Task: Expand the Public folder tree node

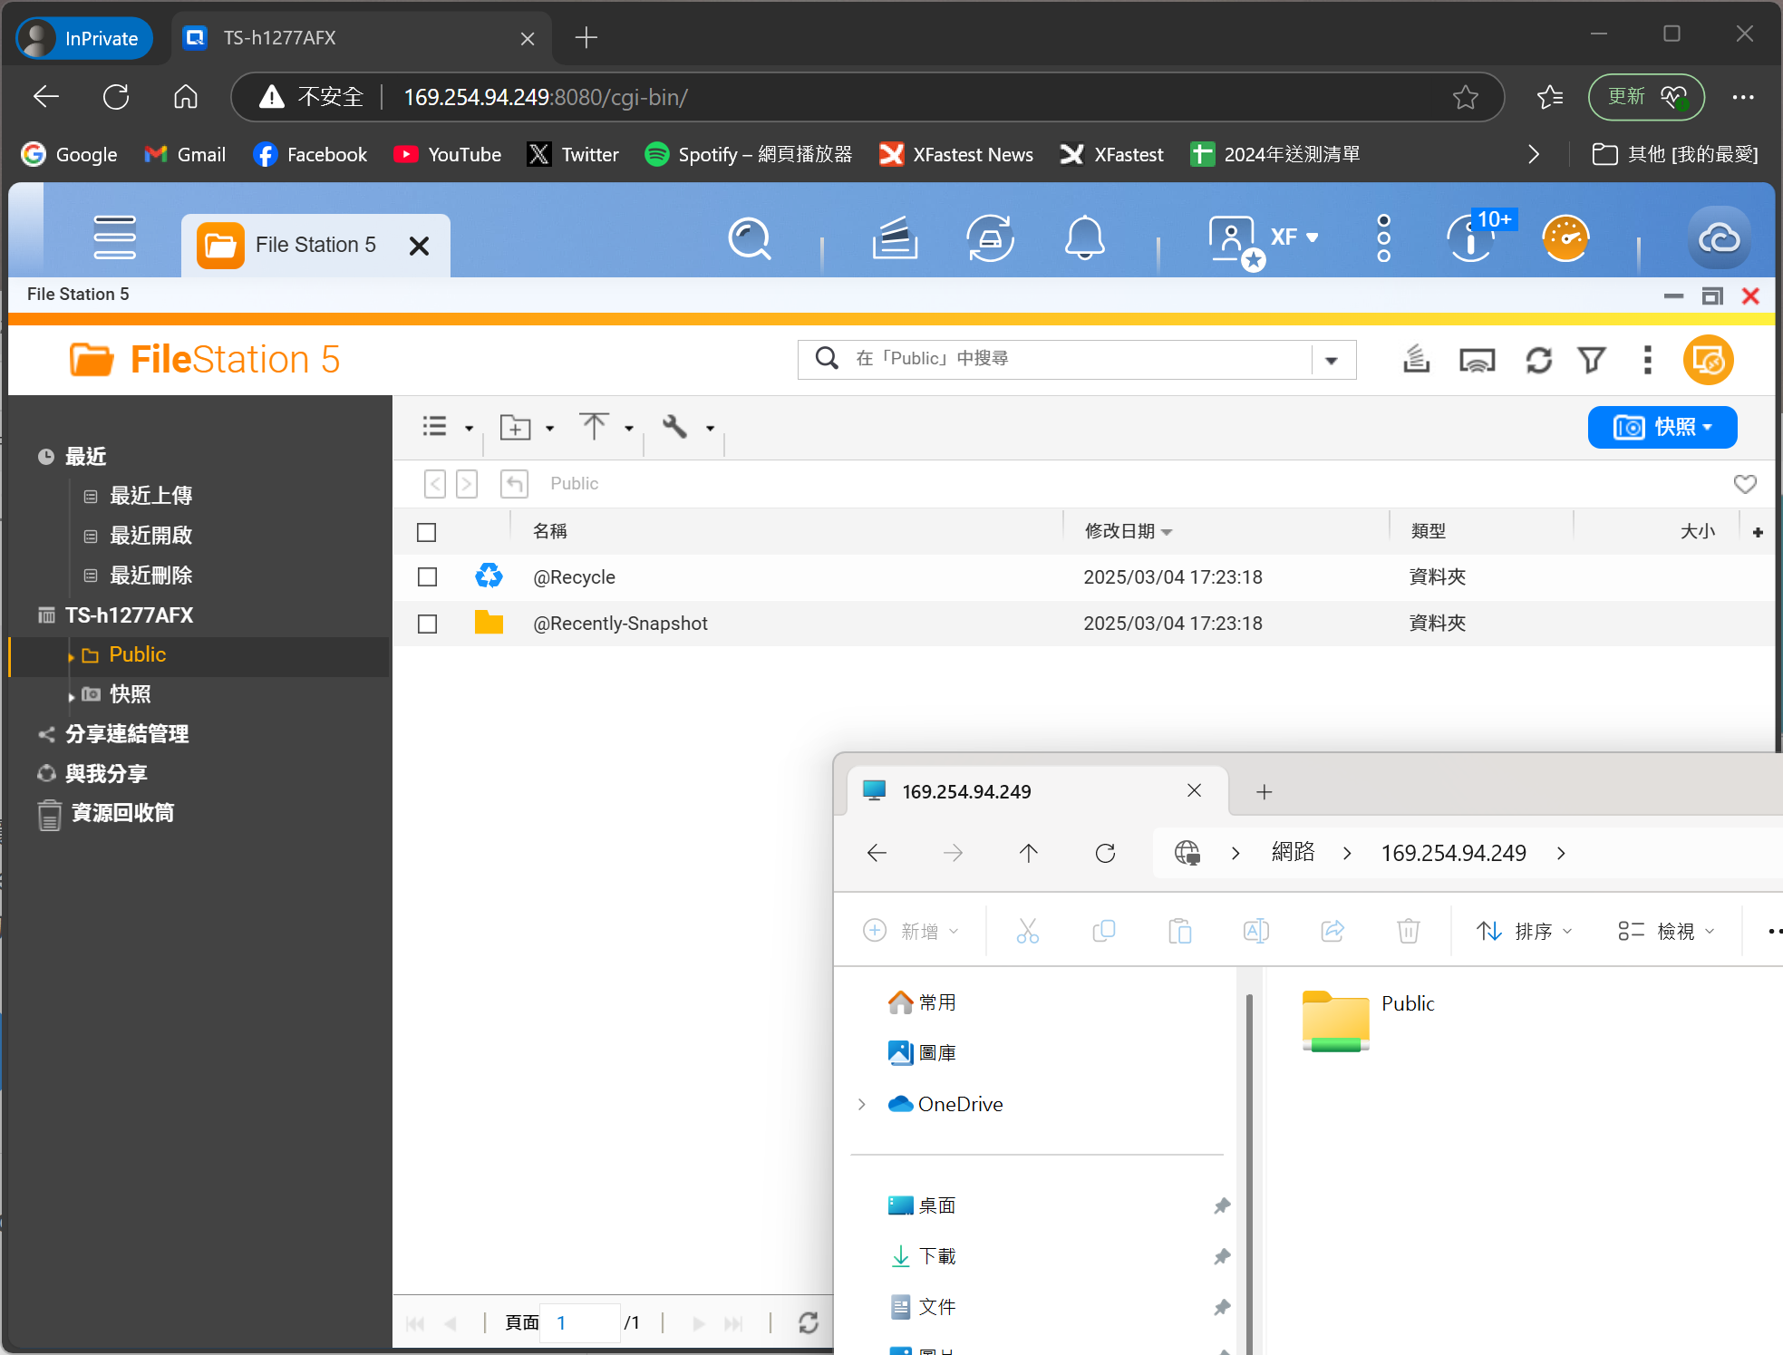Action: coord(71,656)
